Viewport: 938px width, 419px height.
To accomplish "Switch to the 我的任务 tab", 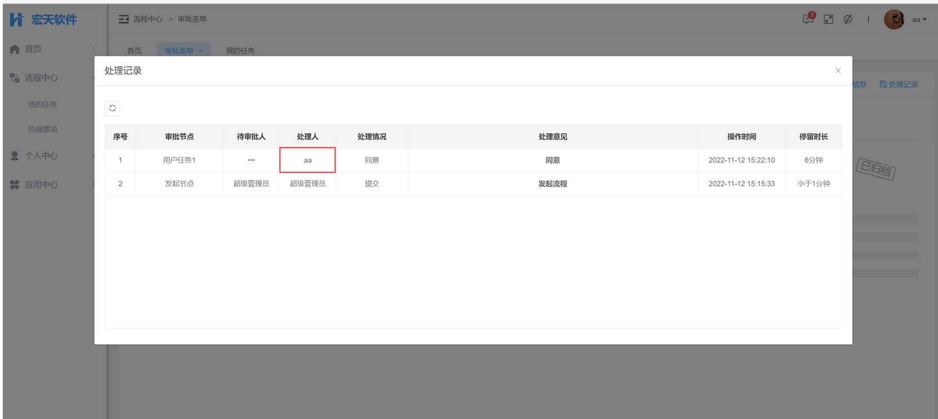I will click(x=240, y=51).
